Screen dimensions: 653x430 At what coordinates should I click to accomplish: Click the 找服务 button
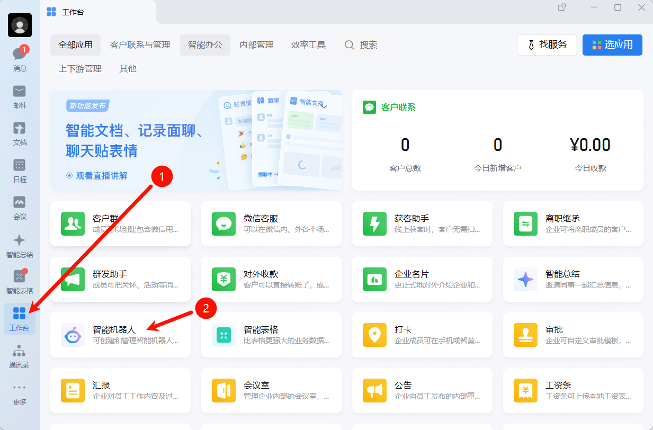[547, 44]
